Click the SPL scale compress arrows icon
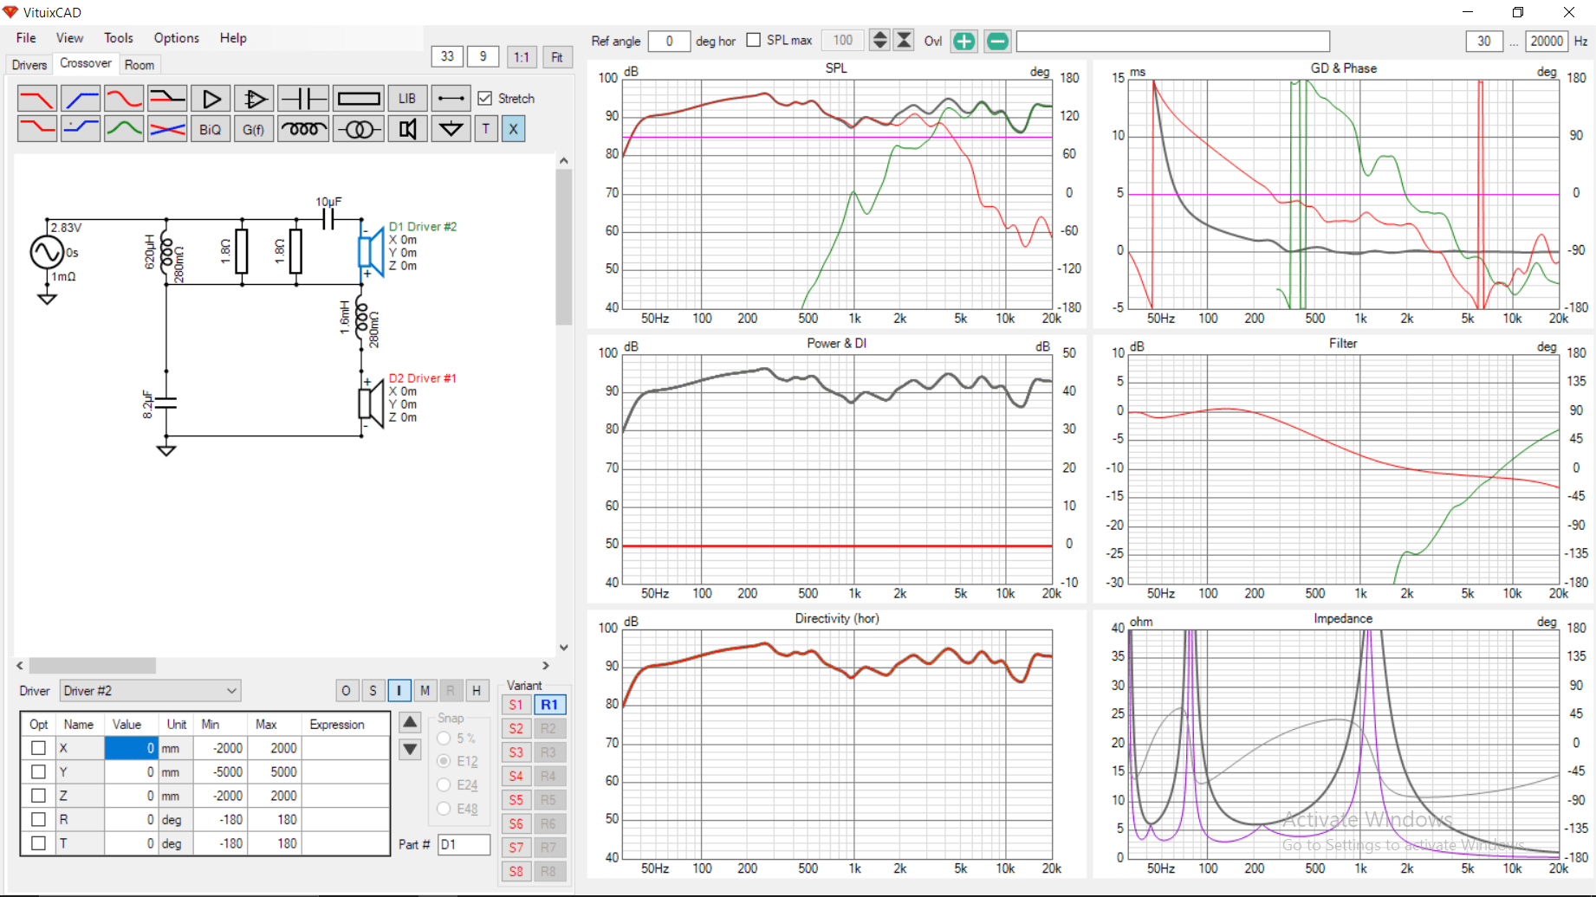This screenshot has height=897, width=1596. (904, 41)
